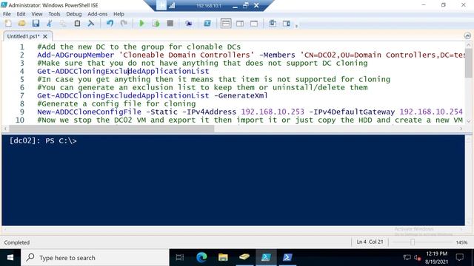Adjust the zoom slider in status bar
The image size is (474, 266).
click(x=413, y=242)
